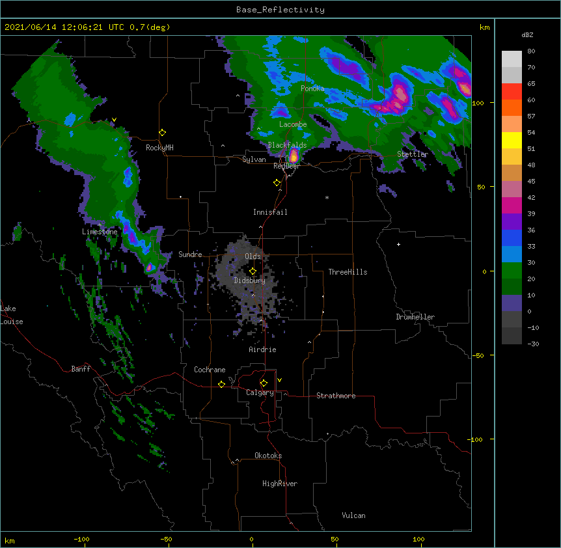Click the Blackfalds city label
This screenshot has width=561, height=548.
click(x=287, y=145)
